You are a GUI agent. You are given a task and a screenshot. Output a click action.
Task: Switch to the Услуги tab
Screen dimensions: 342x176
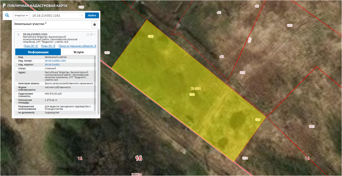tap(78, 52)
